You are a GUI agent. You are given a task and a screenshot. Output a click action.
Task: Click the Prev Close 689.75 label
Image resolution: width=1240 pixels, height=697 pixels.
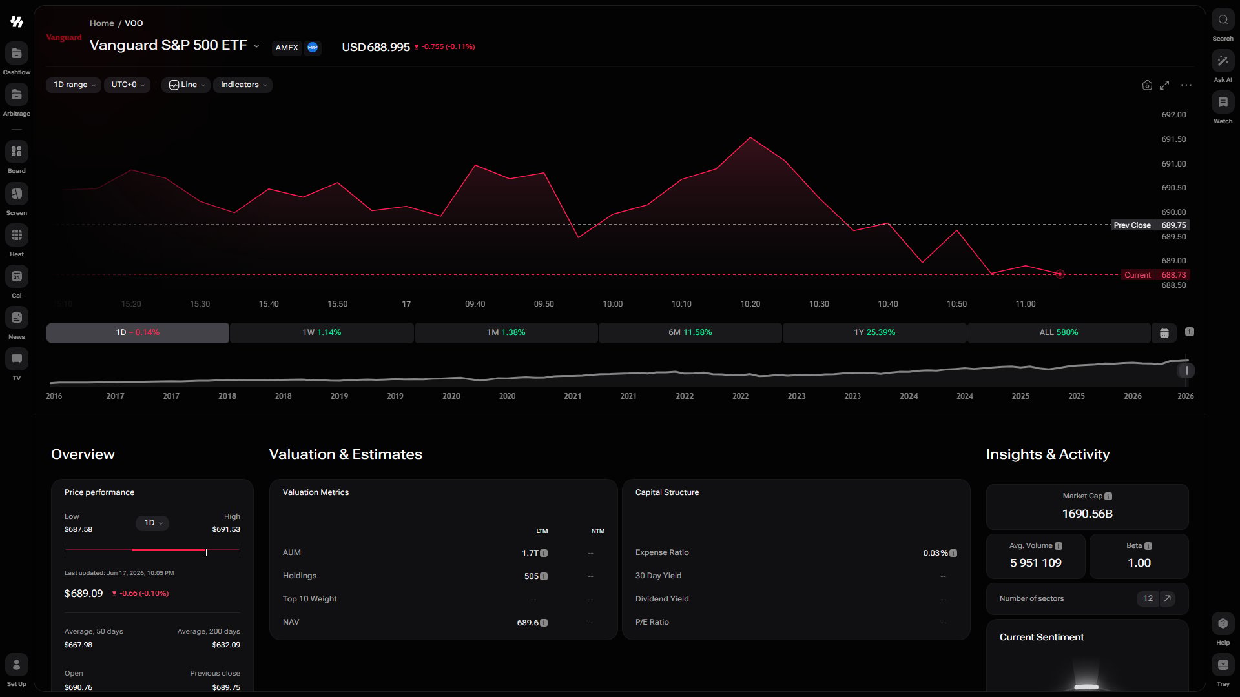(x=1150, y=225)
